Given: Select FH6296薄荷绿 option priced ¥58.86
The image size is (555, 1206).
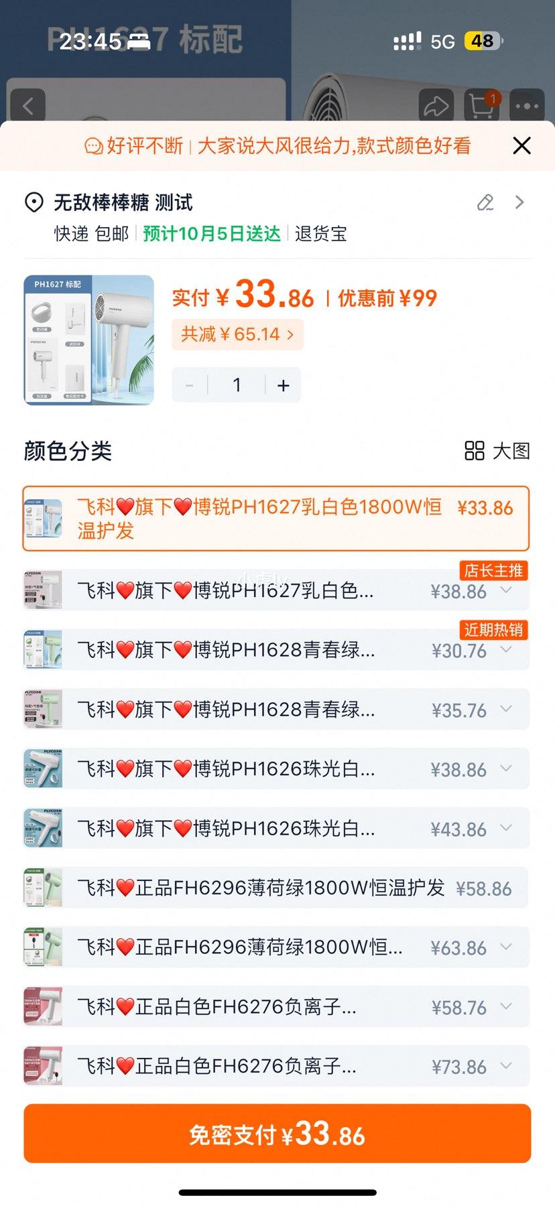Looking at the screenshot, I should [276, 888].
